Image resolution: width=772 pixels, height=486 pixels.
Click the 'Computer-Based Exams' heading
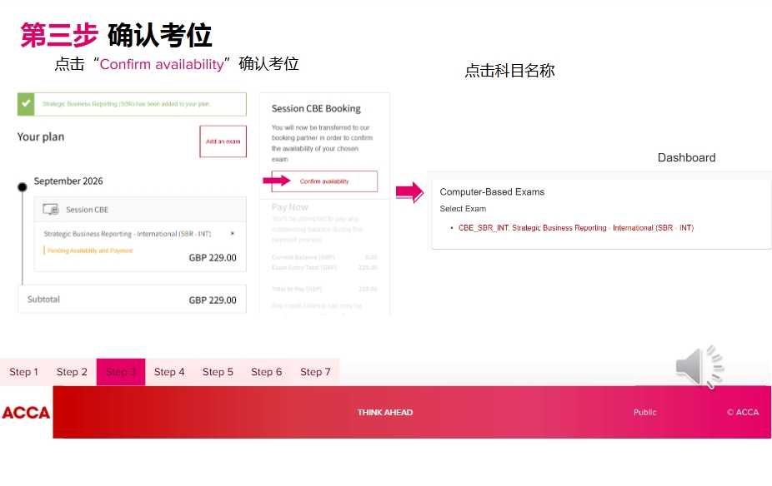coord(492,192)
